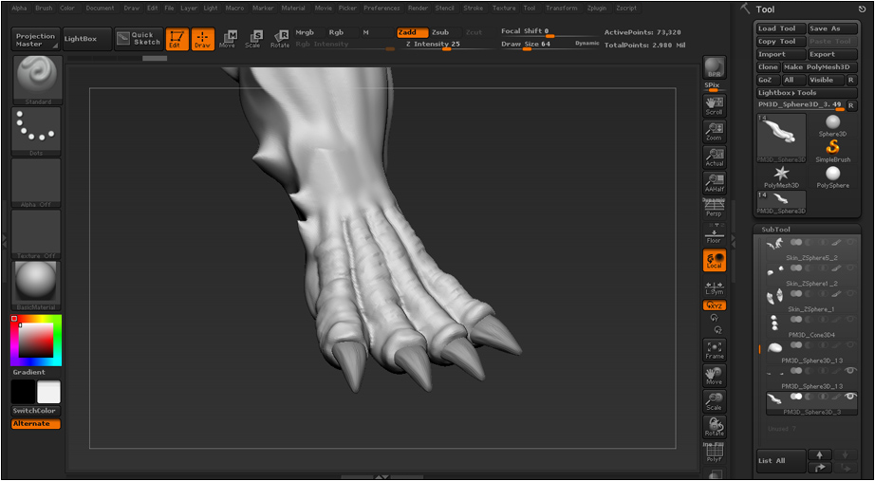Screen dimensions: 875x481
Task: Open the Transform menu
Action: pos(562,9)
